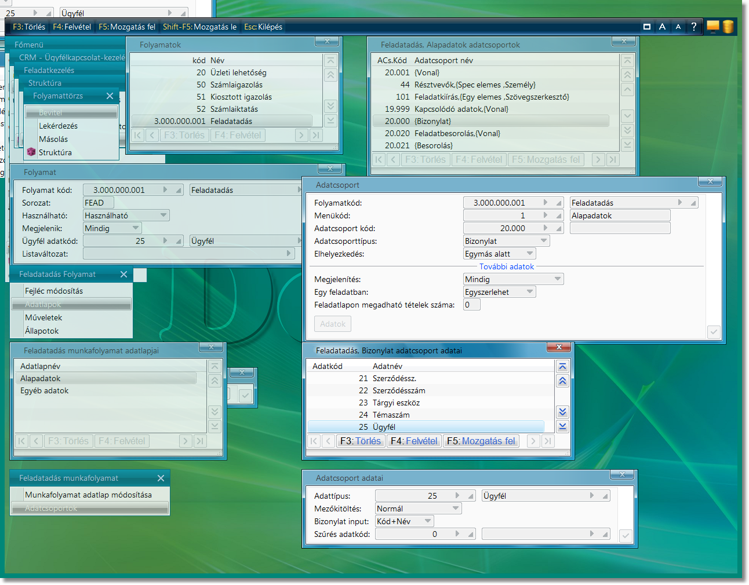Click the large A font size icon
The width and height of the screenshot is (749, 585).
(x=662, y=27)
